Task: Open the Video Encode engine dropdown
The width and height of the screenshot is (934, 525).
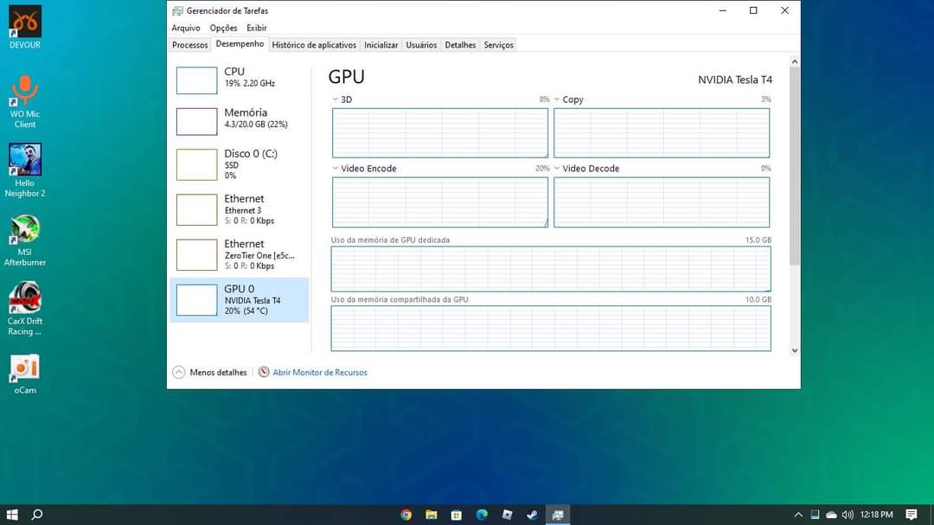Action: (336, 169)
